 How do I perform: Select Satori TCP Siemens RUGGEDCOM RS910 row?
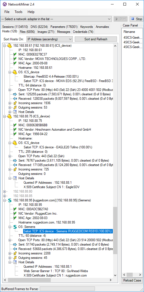tap(68, 231)
